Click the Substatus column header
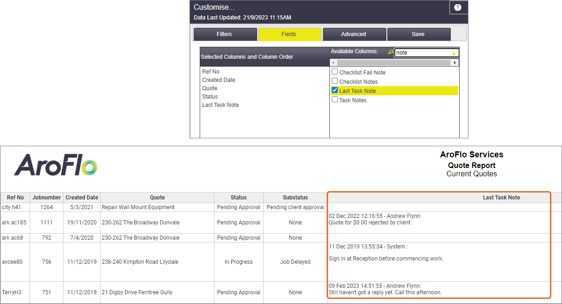This screenshot has height=304, width=562. tap(295, 198)
